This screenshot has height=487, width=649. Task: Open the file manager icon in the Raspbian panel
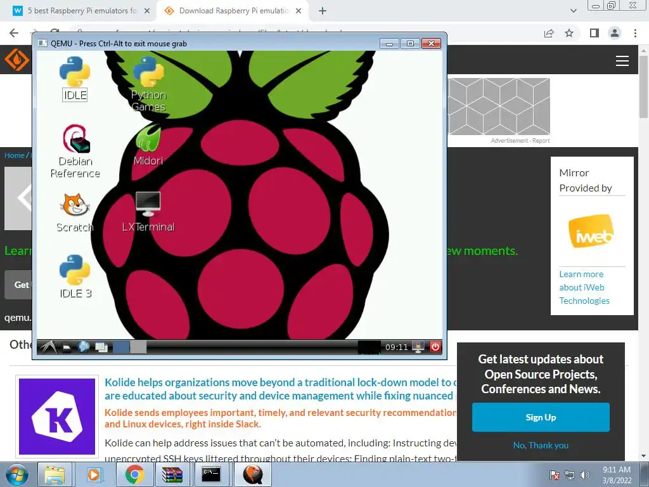click(x=67, y=347)
